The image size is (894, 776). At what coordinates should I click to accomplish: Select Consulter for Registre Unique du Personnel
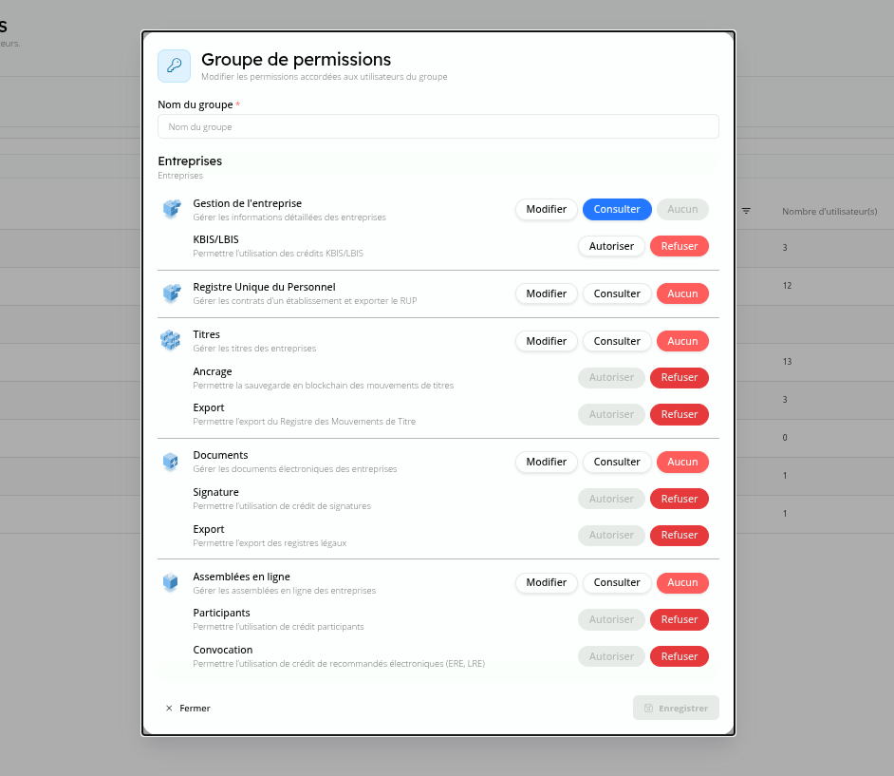[617, 293]
